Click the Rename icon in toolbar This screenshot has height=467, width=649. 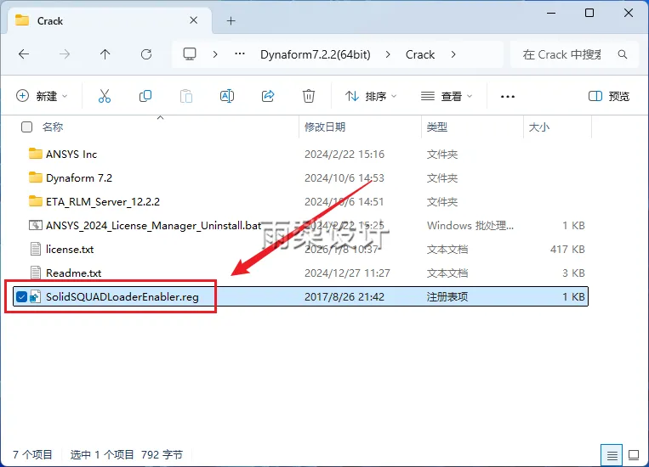(x=227, y=96)
